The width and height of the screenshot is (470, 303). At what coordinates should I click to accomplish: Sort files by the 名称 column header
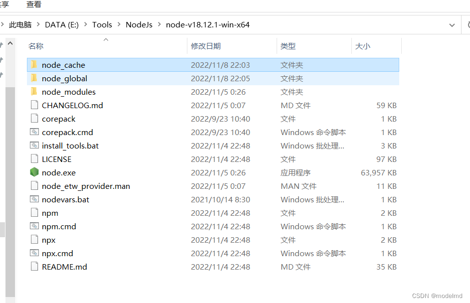click(x=35, y=46)
